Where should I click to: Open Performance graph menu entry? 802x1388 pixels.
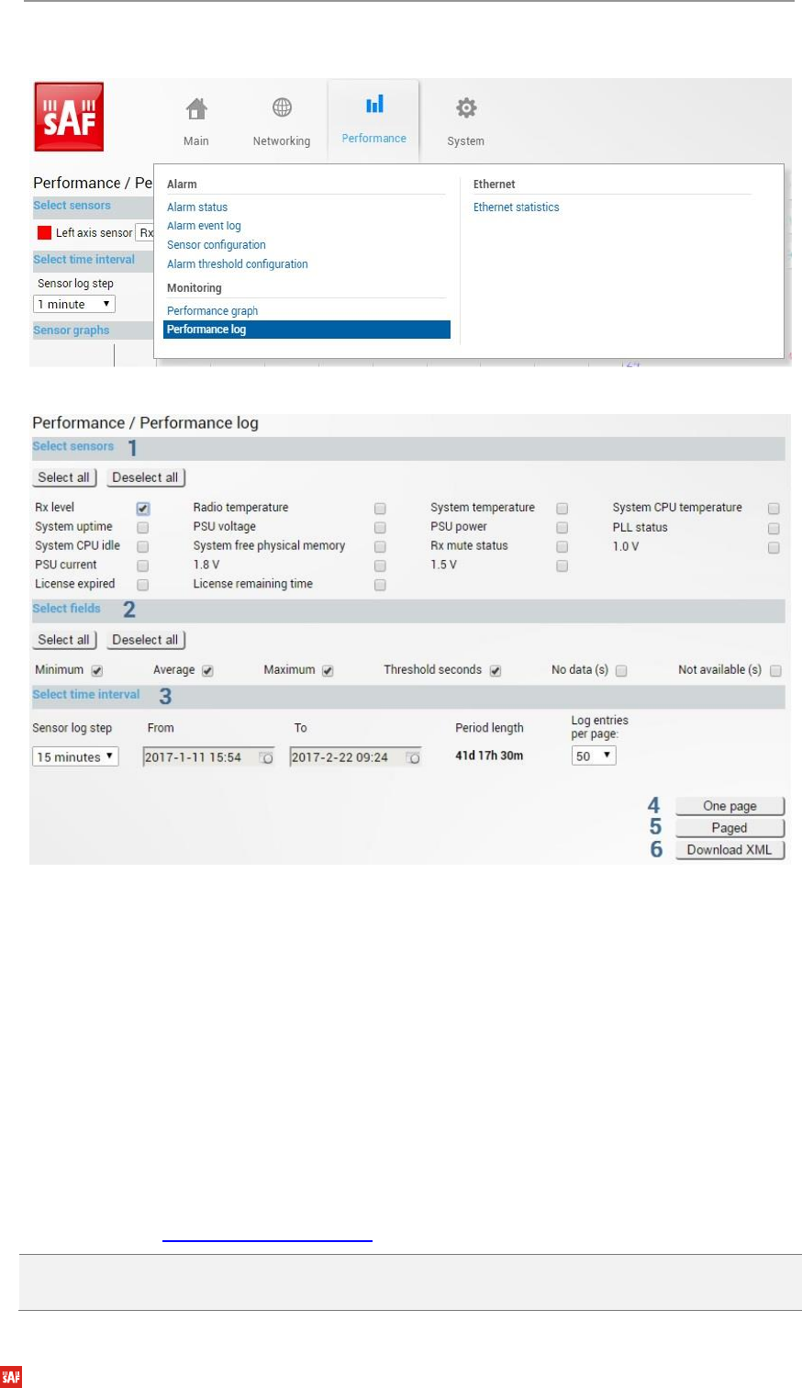[213, 311]
